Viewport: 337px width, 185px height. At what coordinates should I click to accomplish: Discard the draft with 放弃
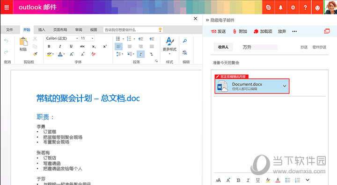click(282, 31)
